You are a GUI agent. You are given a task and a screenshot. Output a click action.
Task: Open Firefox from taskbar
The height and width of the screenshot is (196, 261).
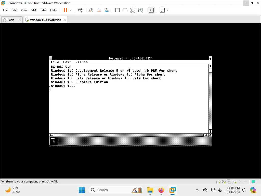click(x=161, y=190)
